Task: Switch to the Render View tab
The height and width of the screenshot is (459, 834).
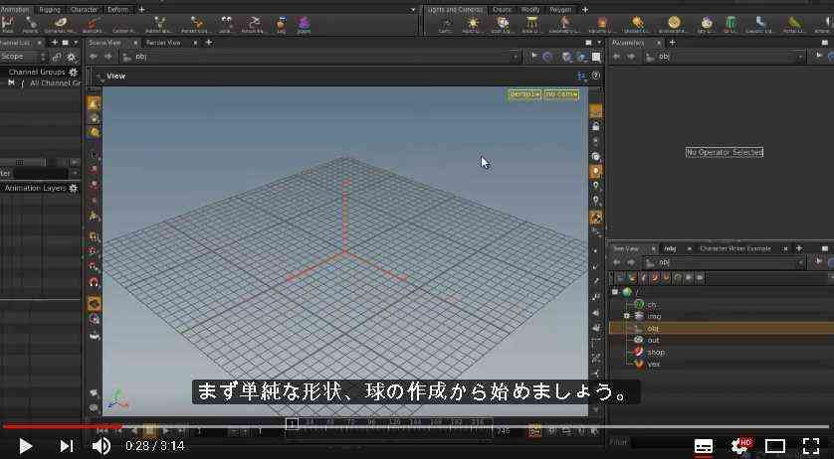Action: coord(163,43)
